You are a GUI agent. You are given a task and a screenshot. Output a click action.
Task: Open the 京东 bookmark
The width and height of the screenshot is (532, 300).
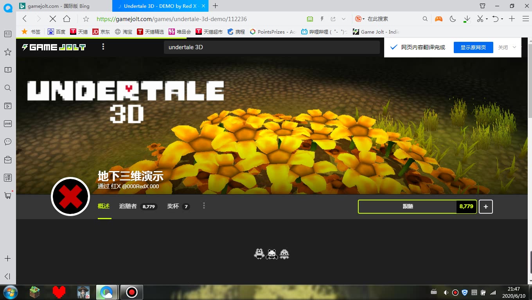click(101, 32)
